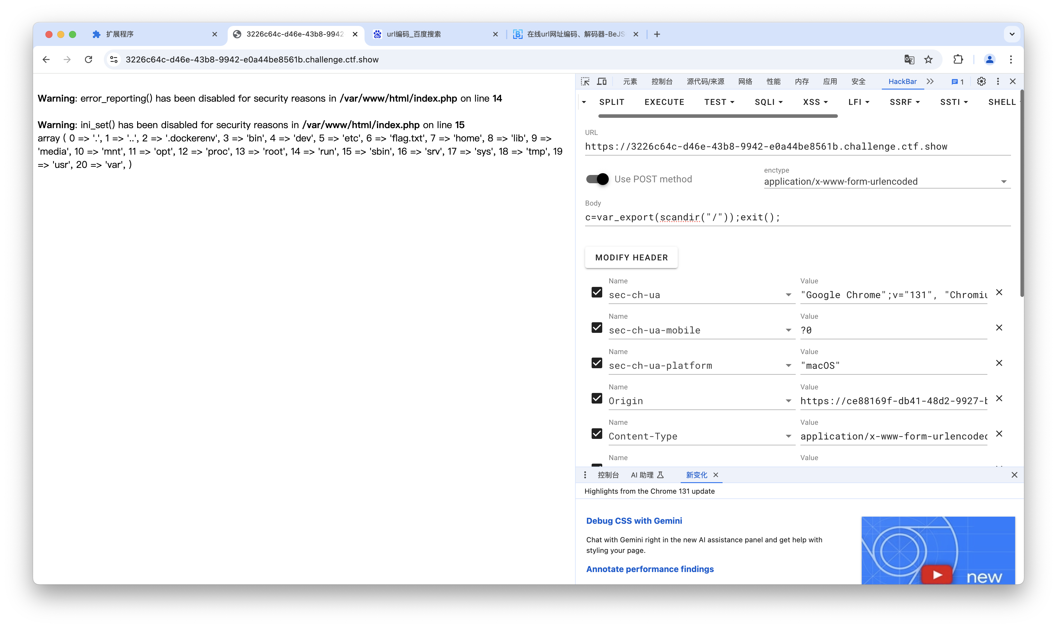Go back to the previous page
Viewport: 1057px width, 628px height.
[x=46, y=60]
